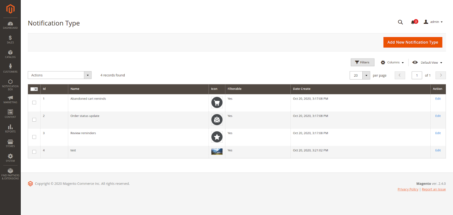The width and height of the screenshot is (453, 215).
Task: Click the shopping cart icon for Abandoned cart reminds
Action: tap(217, 102)
